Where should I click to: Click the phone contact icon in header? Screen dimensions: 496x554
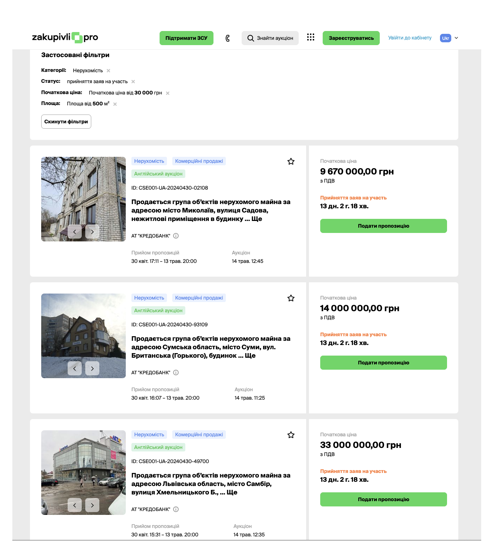(228, 38)
